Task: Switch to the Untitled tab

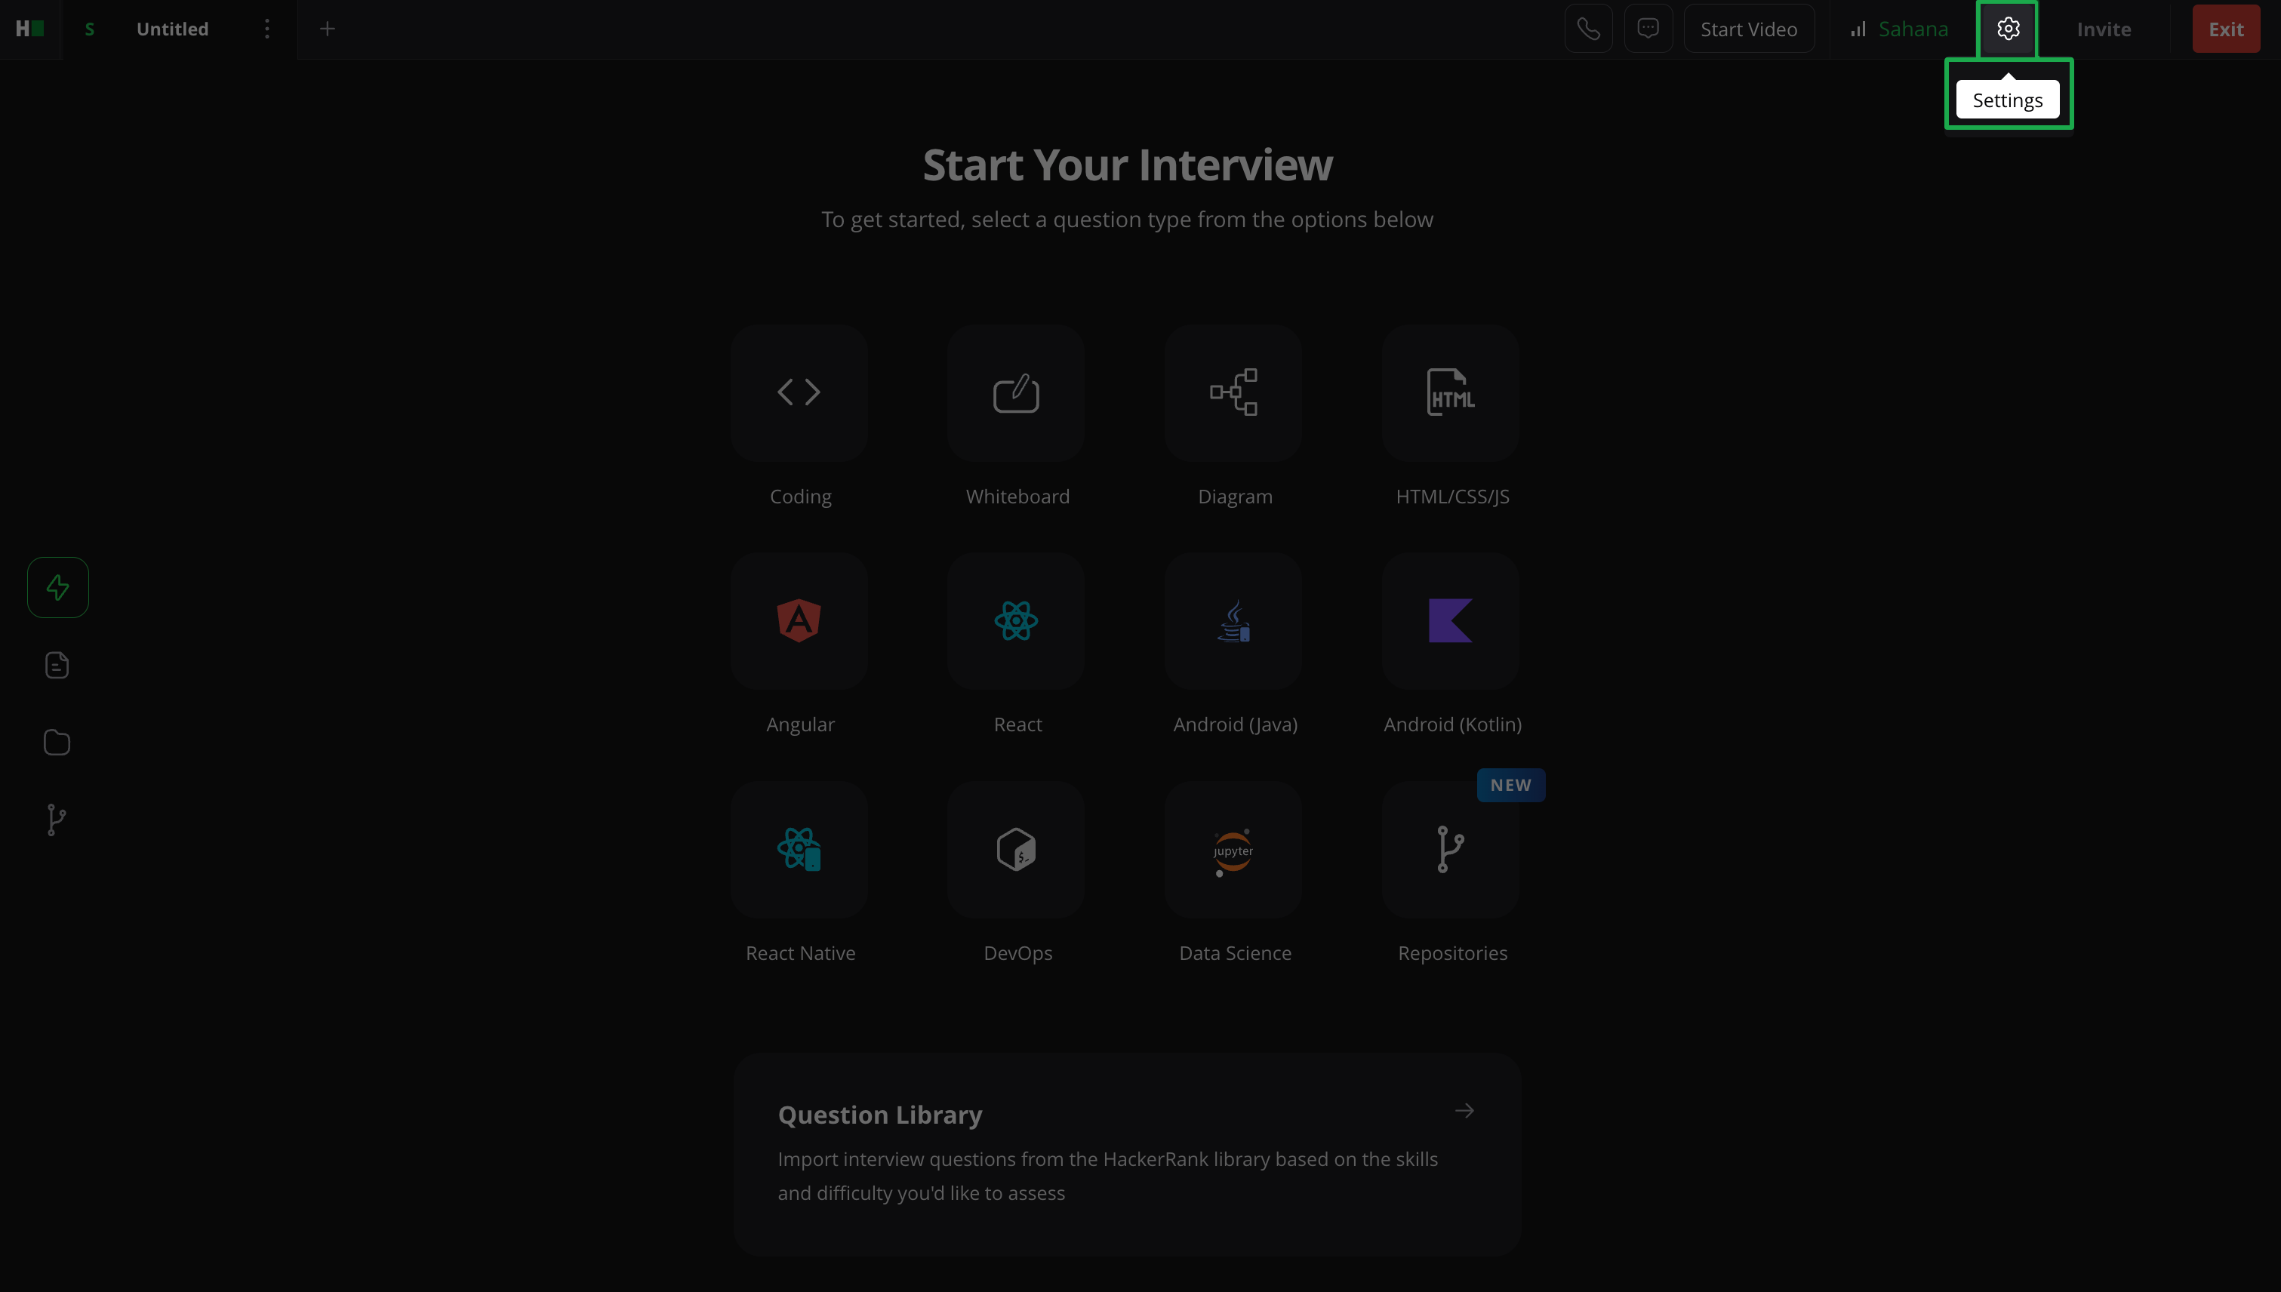Action: [x=172, y=29]
